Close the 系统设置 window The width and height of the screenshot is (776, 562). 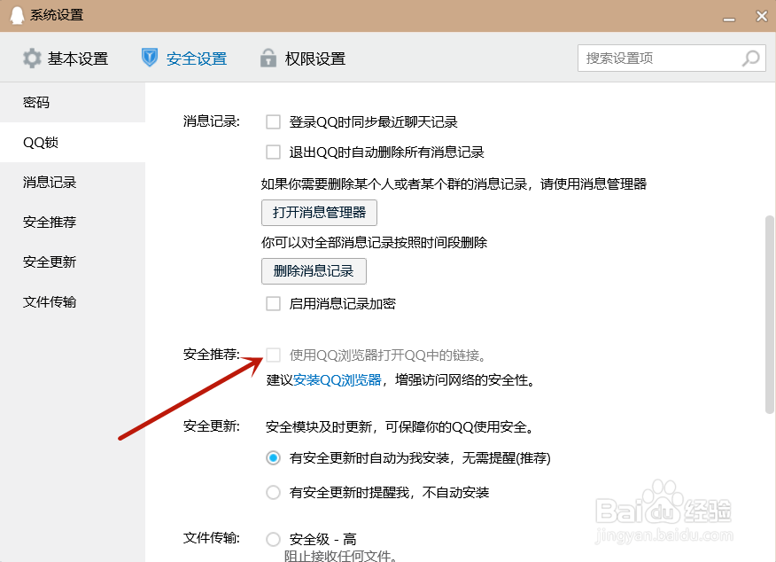(x=762, y=16)
